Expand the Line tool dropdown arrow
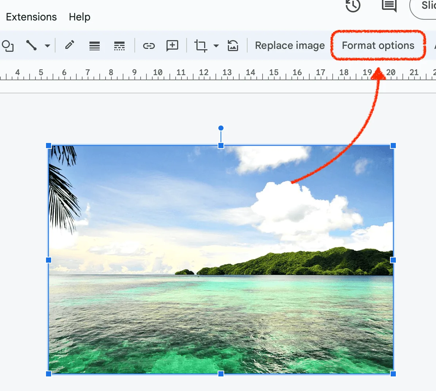 coord(47,46)
